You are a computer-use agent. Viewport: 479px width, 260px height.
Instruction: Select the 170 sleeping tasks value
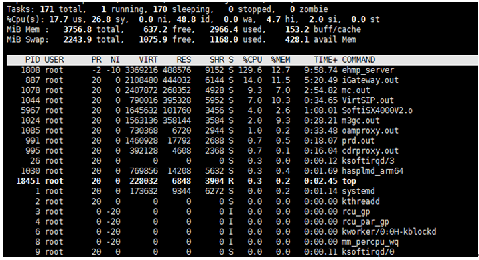pyautogui.click(x=160, y=9)
